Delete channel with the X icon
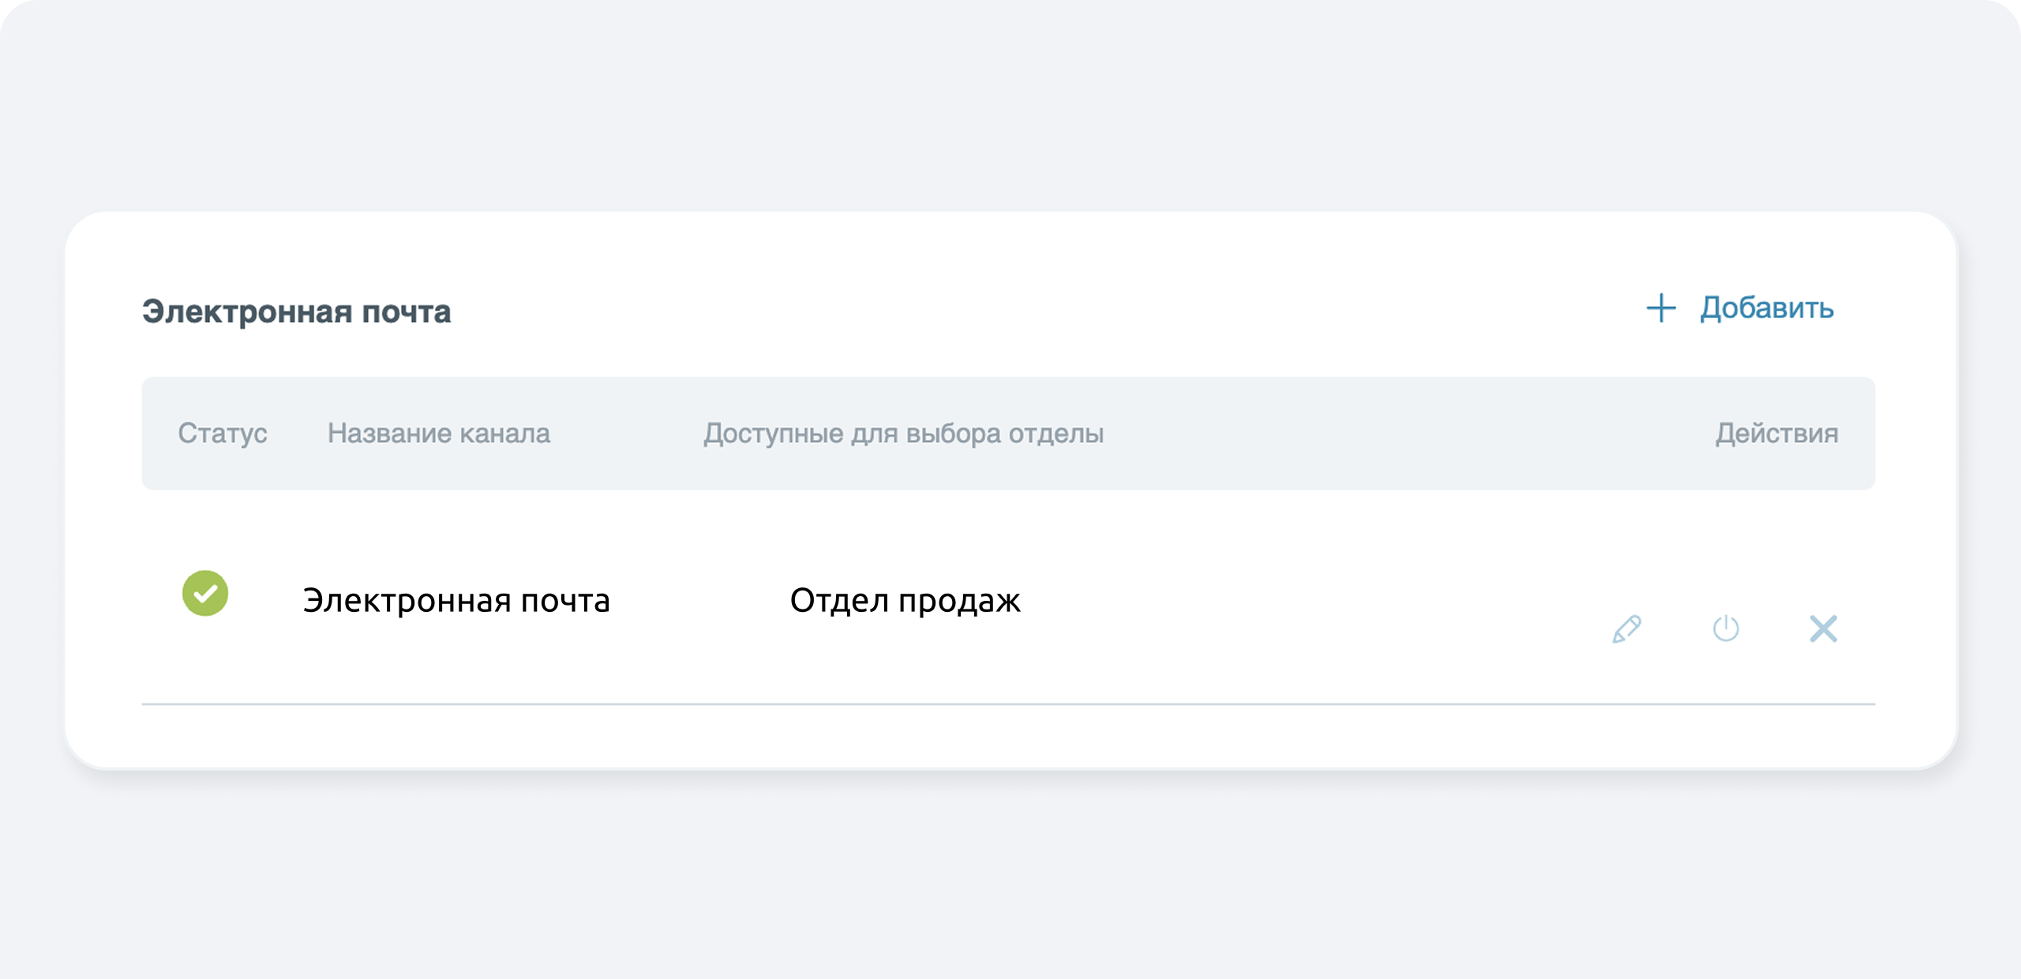 click(x=1823, y=629)
